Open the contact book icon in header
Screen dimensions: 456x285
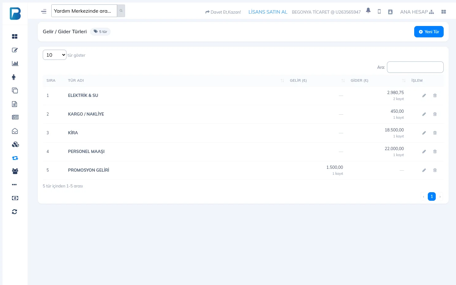pyautogui.click(x=390, y=12)
